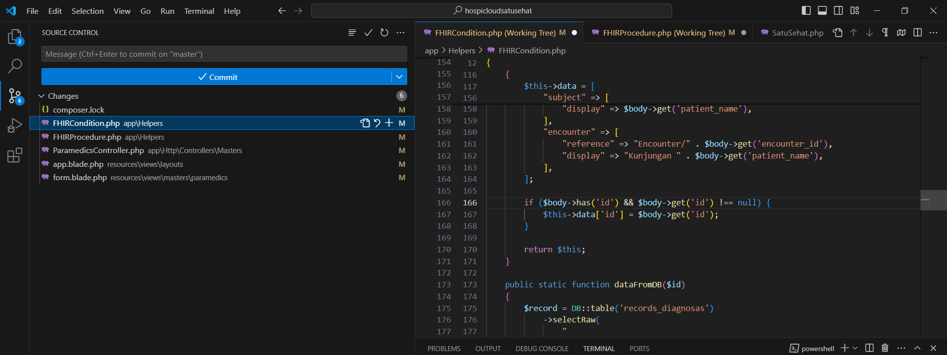
Task: Open the Extensions view
Action: tap(15, 156)
